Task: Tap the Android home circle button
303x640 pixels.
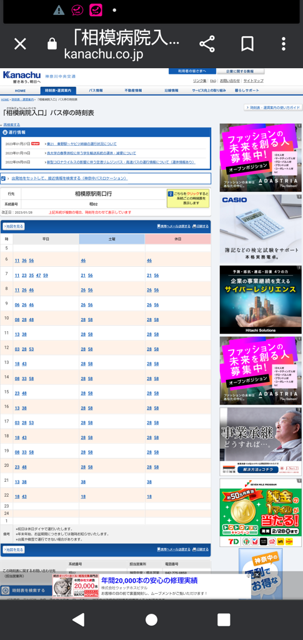Action: [151, 619]
